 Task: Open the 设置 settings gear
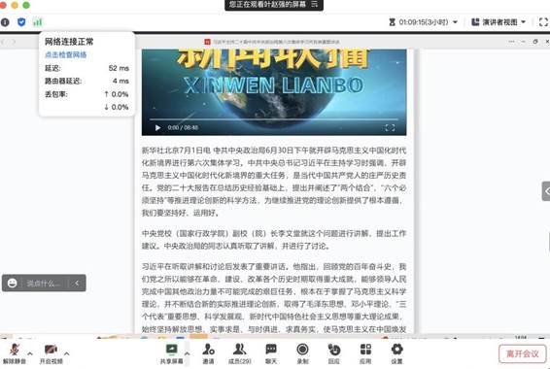pos(396,353)
